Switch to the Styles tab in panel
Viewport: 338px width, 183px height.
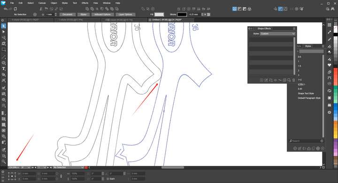pos(308,46)
